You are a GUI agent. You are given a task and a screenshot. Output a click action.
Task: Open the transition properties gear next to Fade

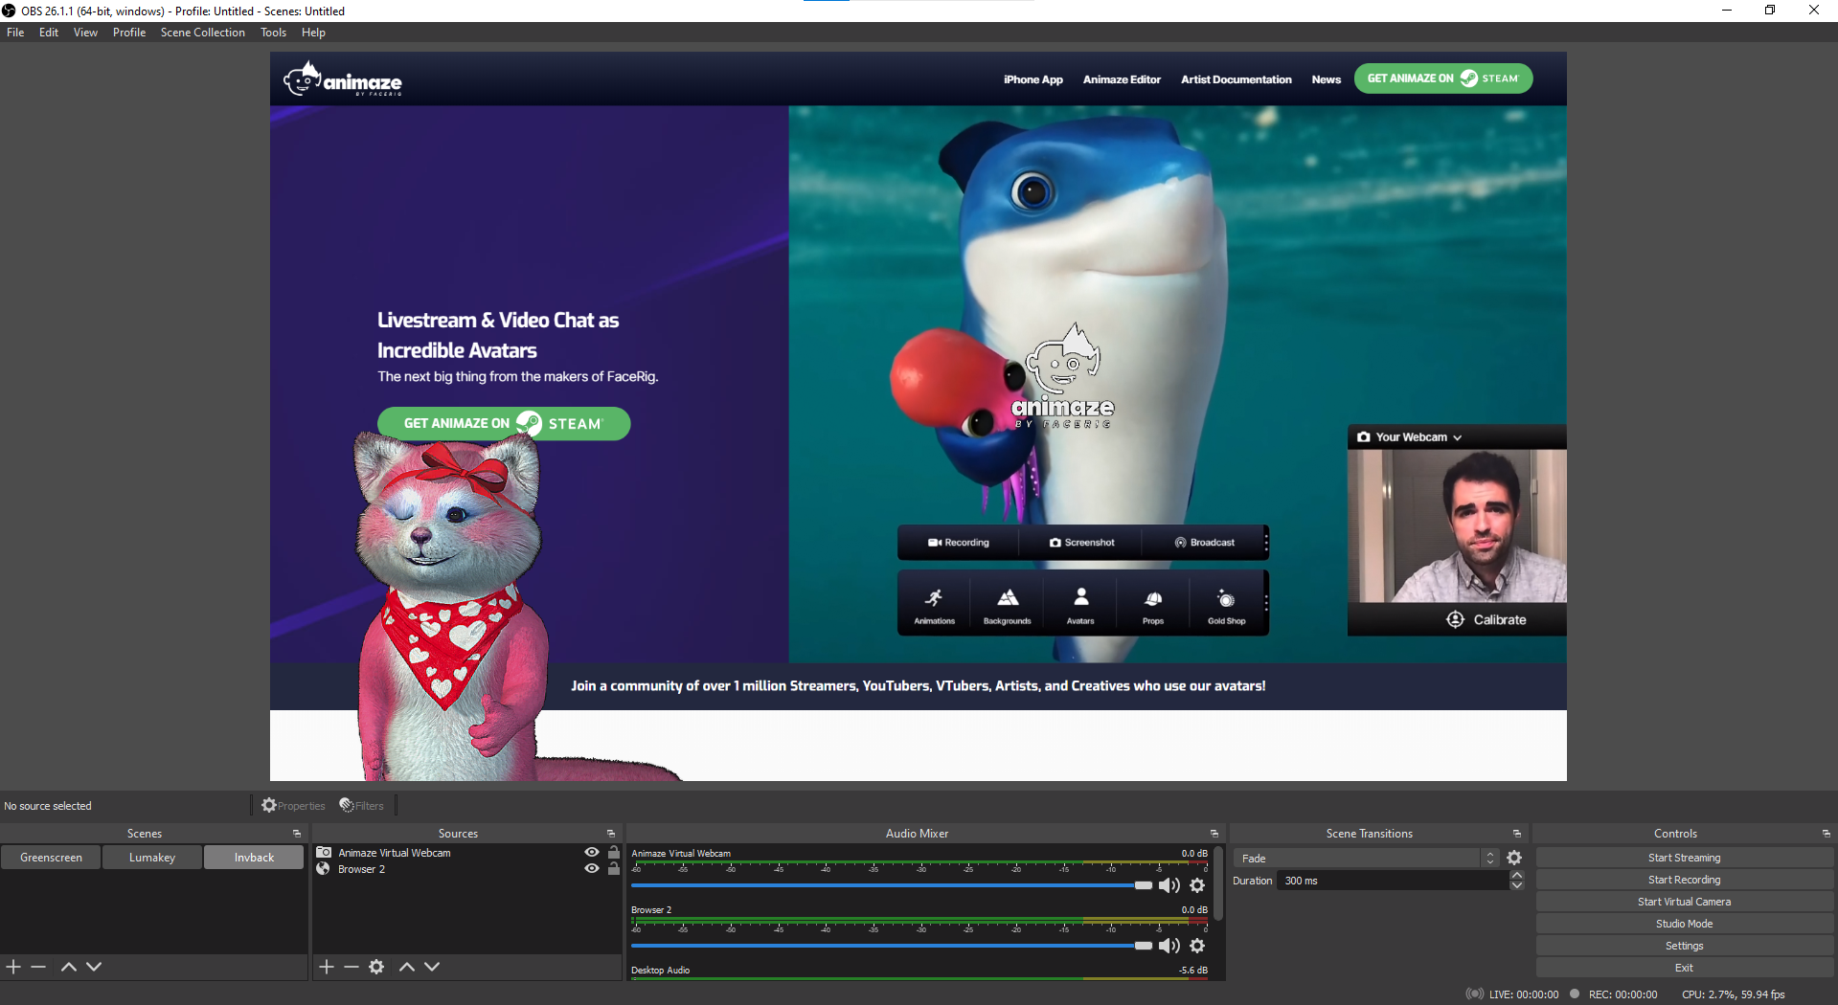1514,858
